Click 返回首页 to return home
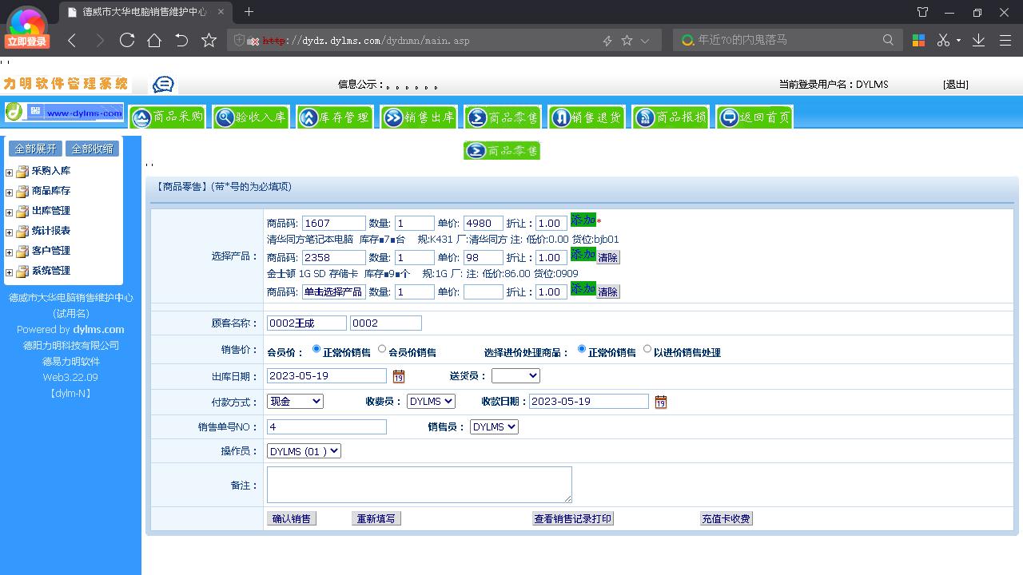 [754, 117]
